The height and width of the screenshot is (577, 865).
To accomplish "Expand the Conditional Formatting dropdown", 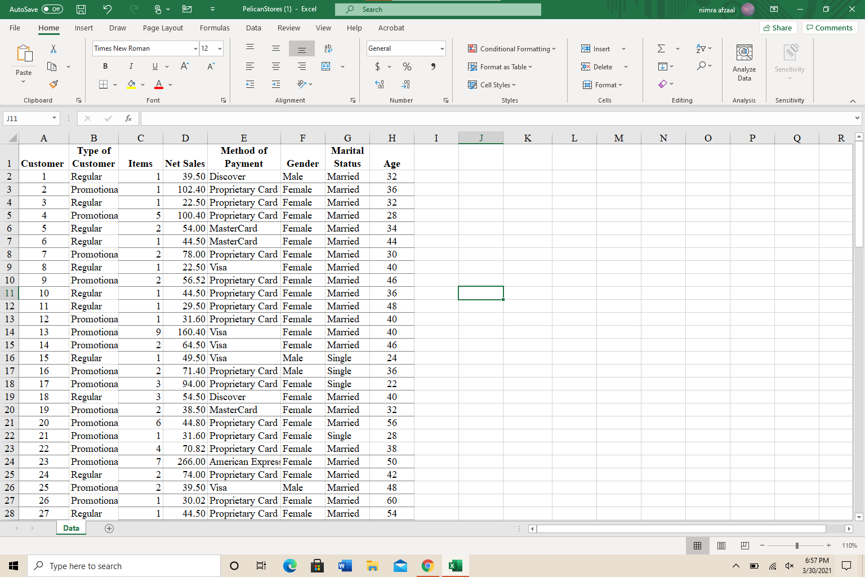I will click(512, 49).
